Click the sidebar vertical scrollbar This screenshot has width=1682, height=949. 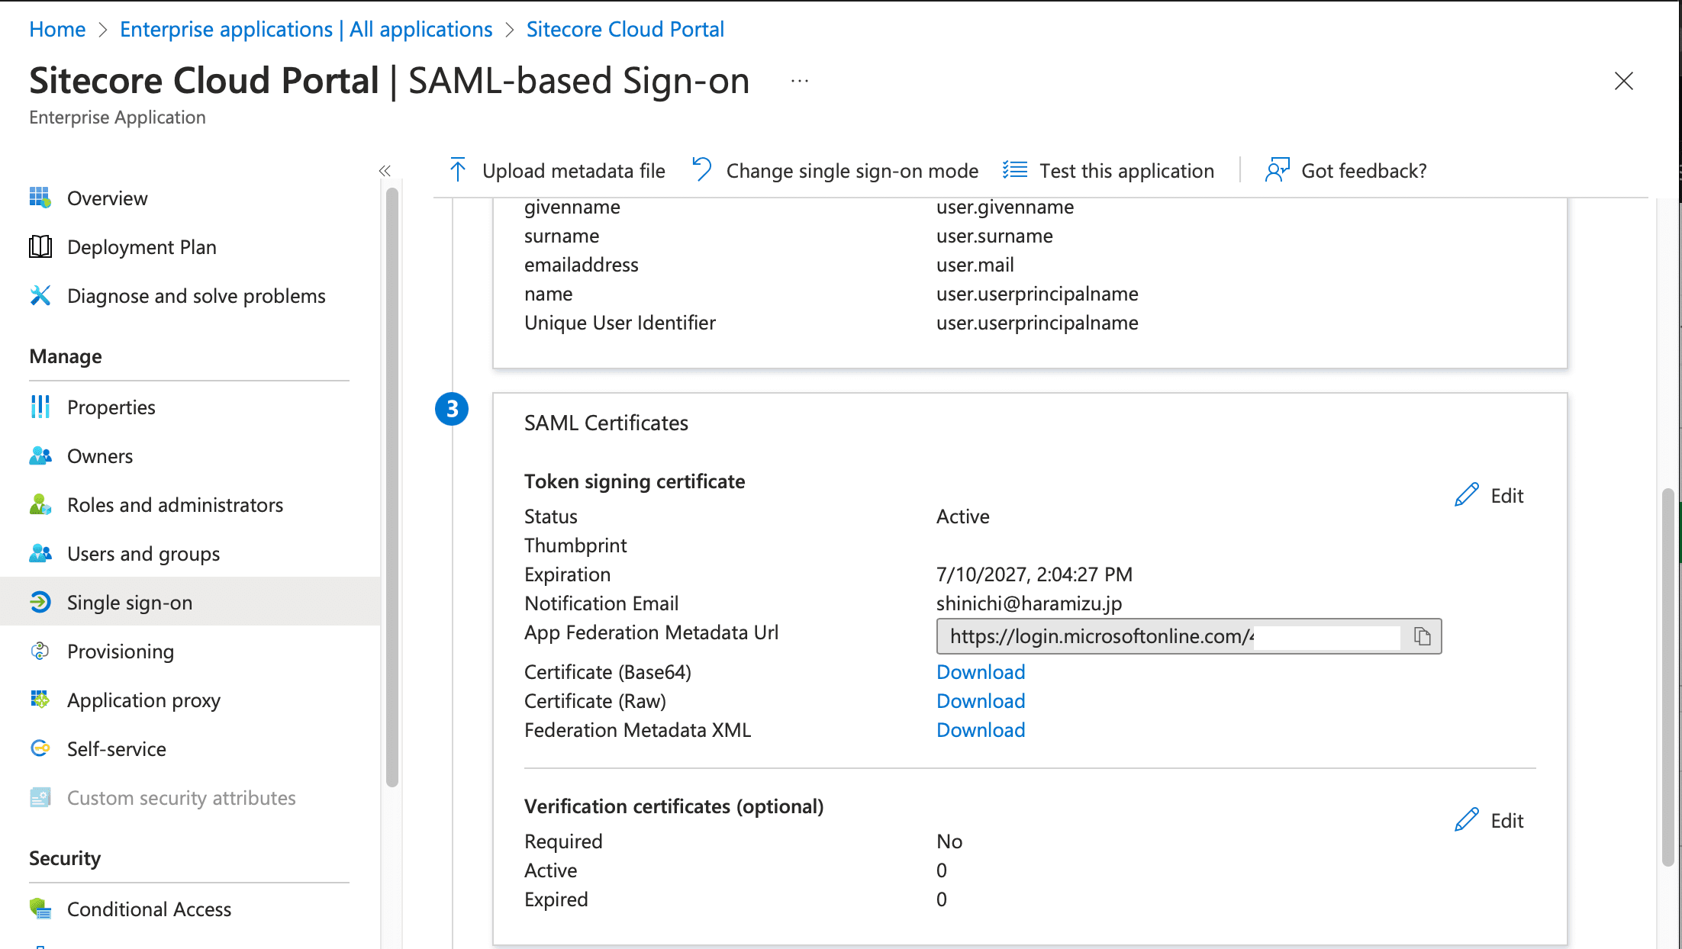click(x=392, y=488)
